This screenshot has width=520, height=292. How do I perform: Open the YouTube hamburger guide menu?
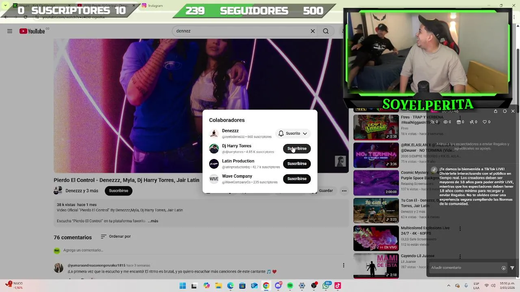(10, 31)
